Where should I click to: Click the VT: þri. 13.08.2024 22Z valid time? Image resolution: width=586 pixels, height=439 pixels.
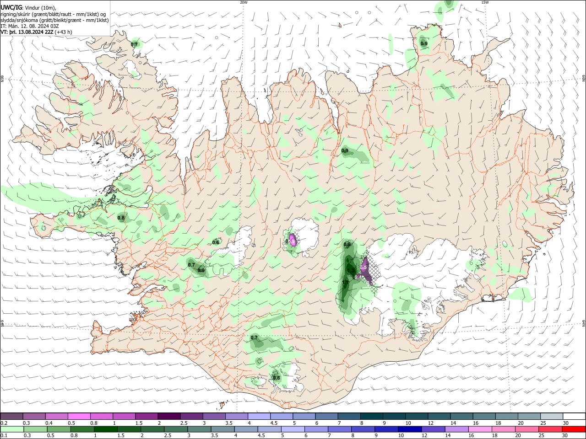pyautogui.click(x=27, y=32)
